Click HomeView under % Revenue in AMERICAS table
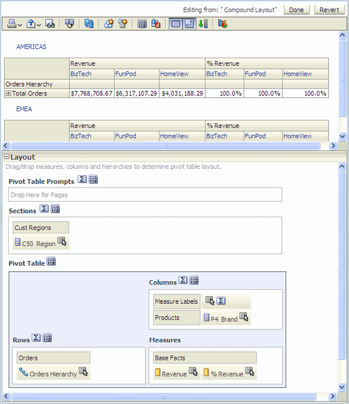 [x=298, y=74]
